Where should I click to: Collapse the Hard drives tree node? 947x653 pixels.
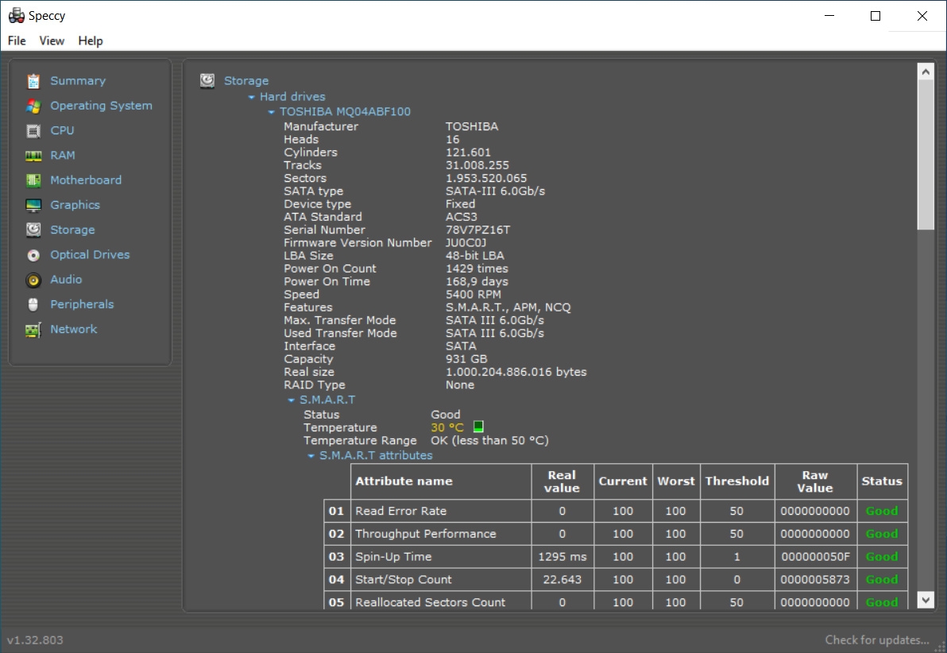coord(251,97)
